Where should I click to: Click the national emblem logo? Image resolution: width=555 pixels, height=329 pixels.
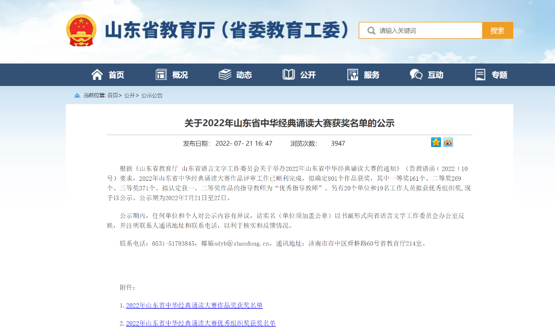point(81,30)
